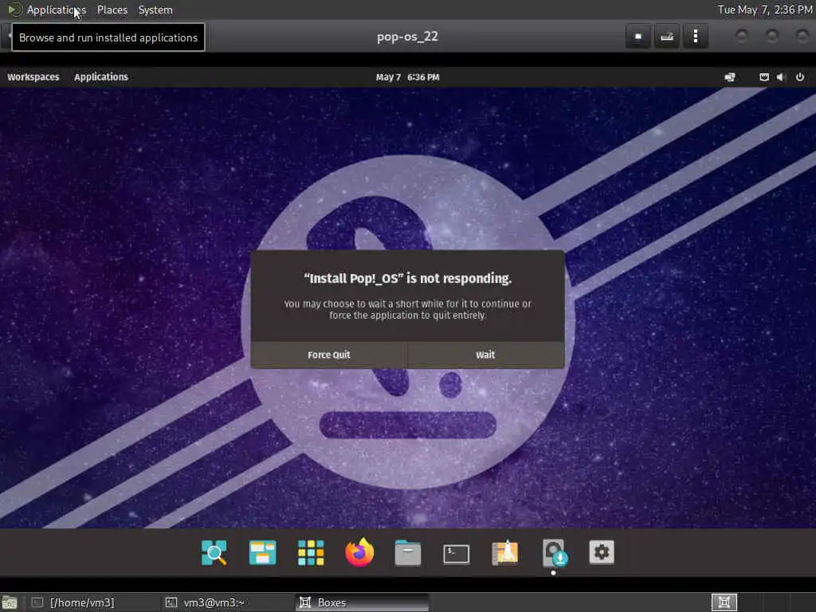Open Settings gear dock icon
Screen dimensions: 816x612
pyautogui.click(x=602, y=552)
